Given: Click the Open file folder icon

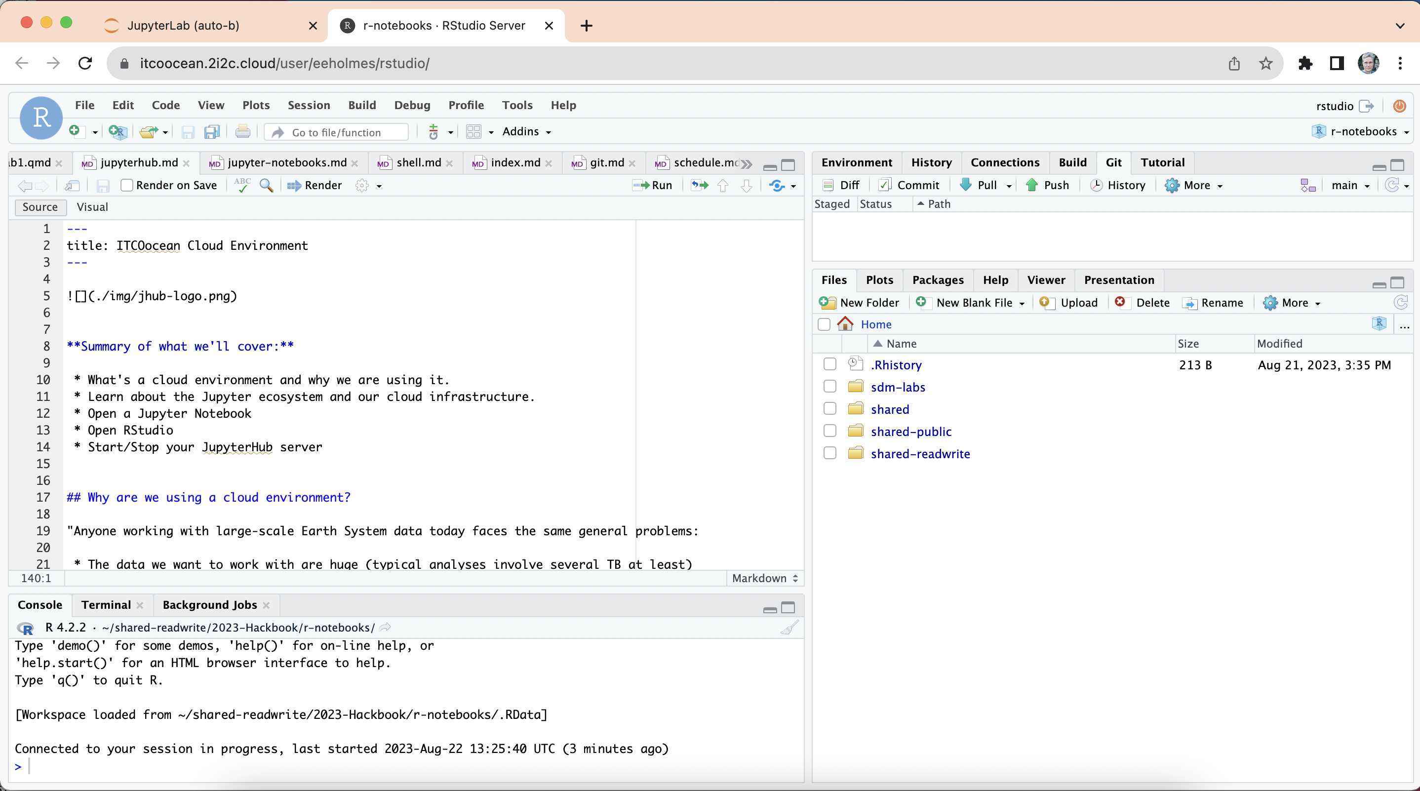Looking at the screenshot, I should pyautogui.click(x=148, y=132).
